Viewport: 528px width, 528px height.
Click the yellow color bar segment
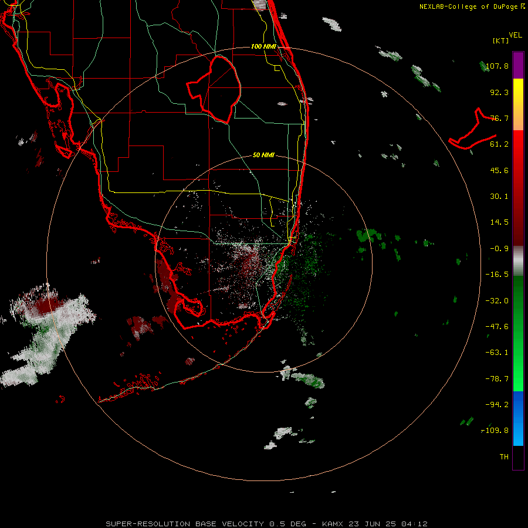point(518,104)
